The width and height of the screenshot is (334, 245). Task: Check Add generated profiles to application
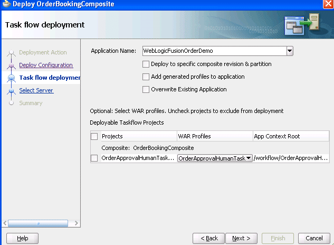(146, 77)
